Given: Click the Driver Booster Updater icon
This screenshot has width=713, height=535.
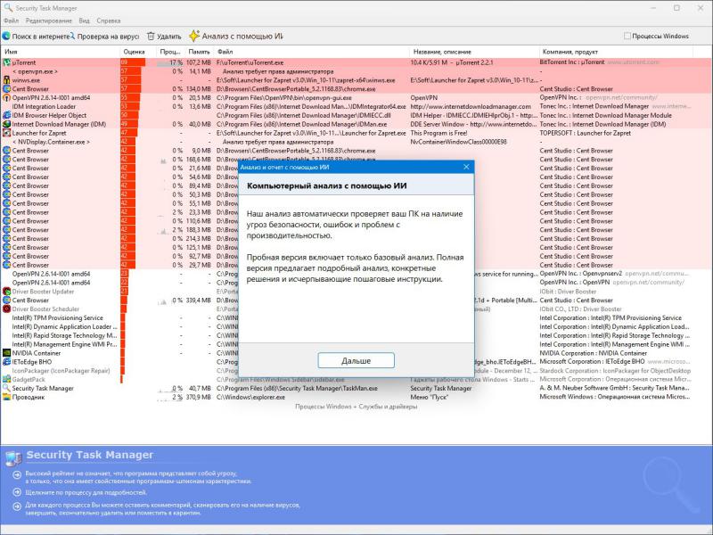Looking at the screenshot, I should (6, 292).
